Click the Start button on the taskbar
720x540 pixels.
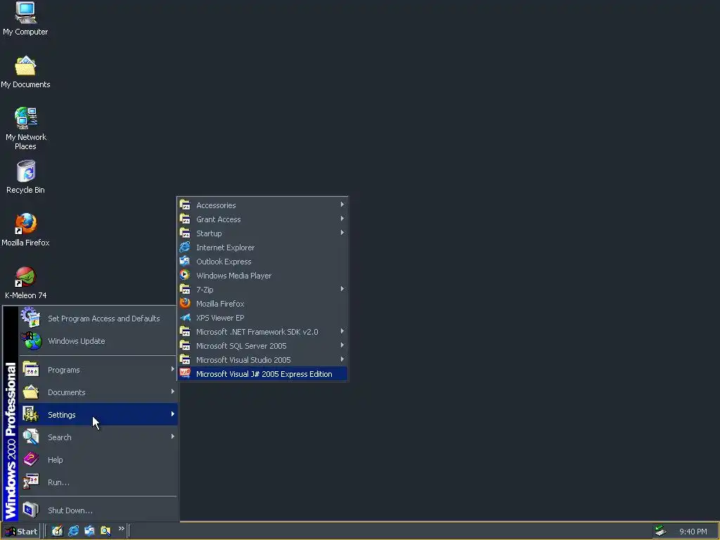coord(21,532)
